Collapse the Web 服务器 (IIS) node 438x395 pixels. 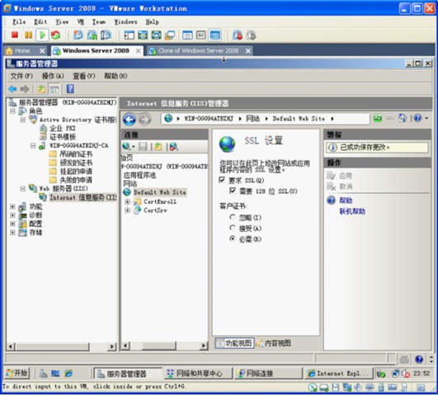point(23,189)
